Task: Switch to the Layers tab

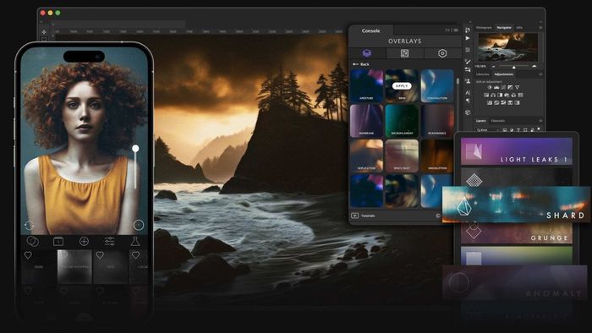Action: point(481,121)
